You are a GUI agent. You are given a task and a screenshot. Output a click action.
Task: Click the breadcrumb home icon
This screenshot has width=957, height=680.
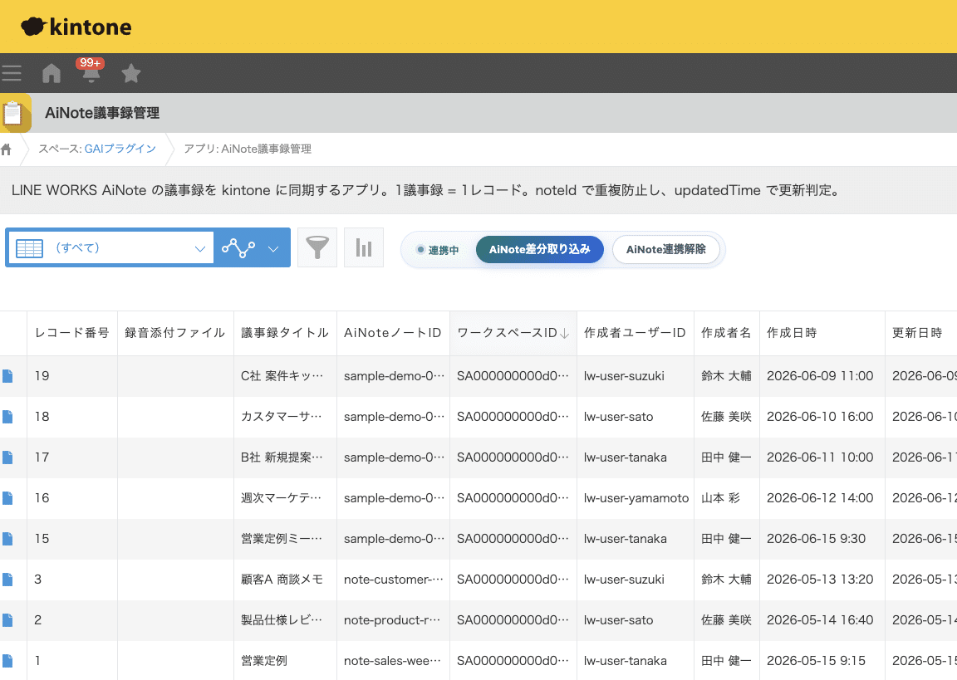6,149
